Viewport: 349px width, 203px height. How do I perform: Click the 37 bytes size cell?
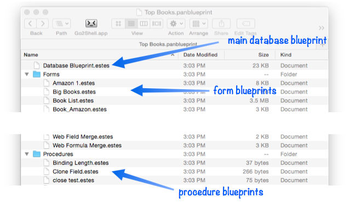(x=258, y=163)
